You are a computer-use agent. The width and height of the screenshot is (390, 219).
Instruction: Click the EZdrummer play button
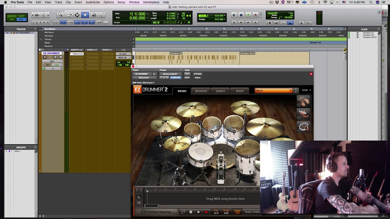(x=198, y=212)
